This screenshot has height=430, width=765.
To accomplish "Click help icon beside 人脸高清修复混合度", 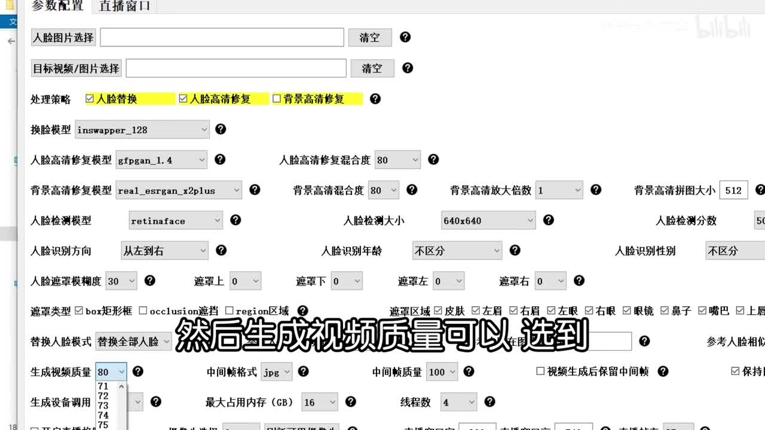I will pyautogui.click(x=433, y=159).
